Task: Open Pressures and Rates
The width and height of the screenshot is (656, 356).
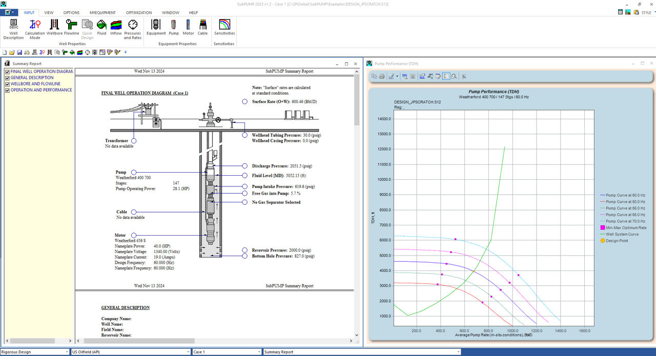Action: (133, 29)
